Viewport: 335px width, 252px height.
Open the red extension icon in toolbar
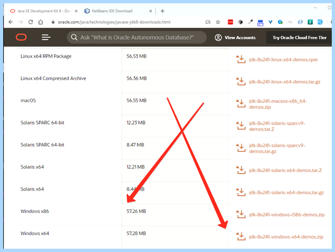point(230,22)
